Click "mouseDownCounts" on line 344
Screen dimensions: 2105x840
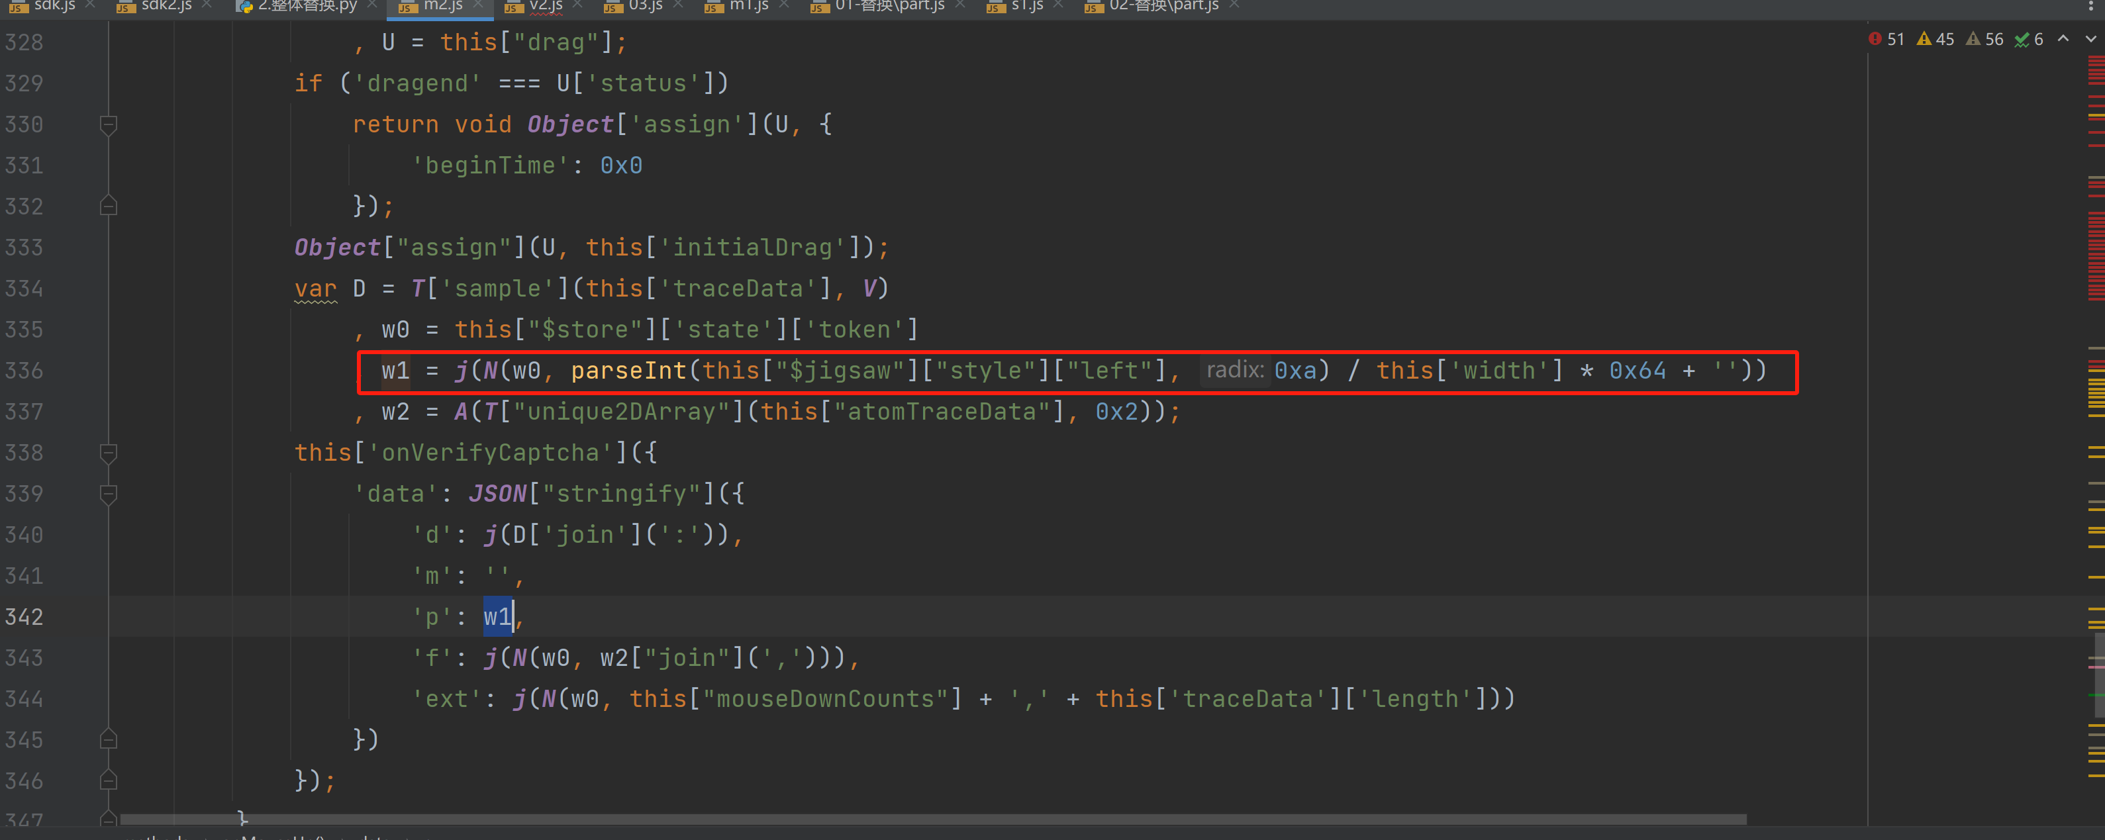click(825, 698)
